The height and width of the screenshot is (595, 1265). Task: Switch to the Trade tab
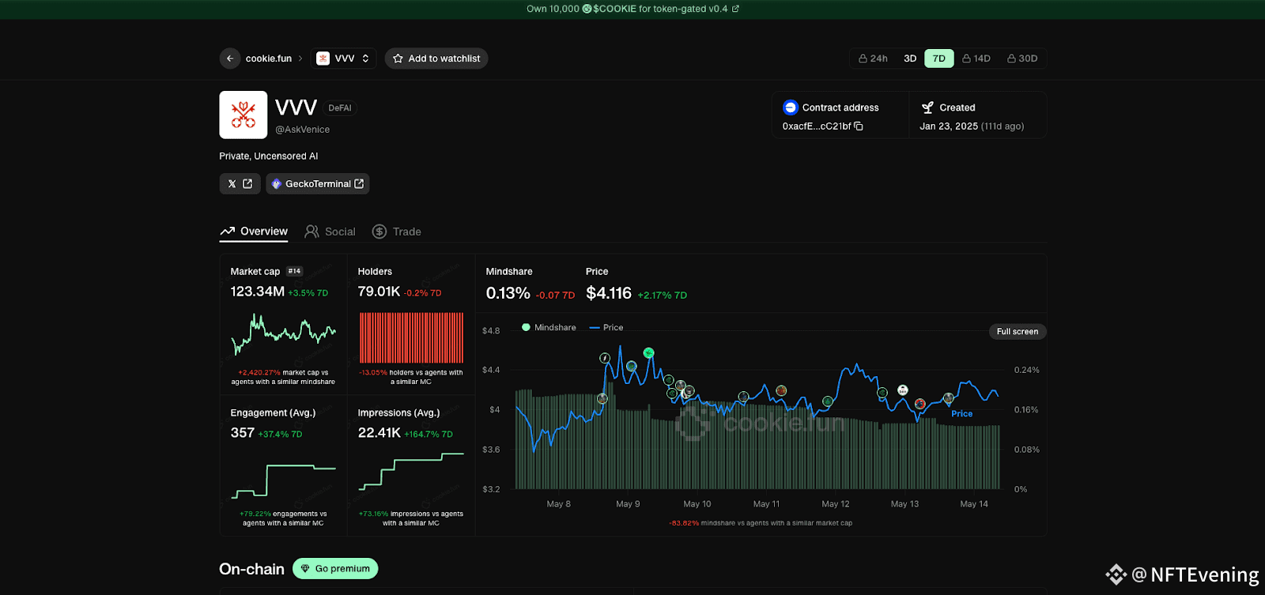click(x=397, y=232)
